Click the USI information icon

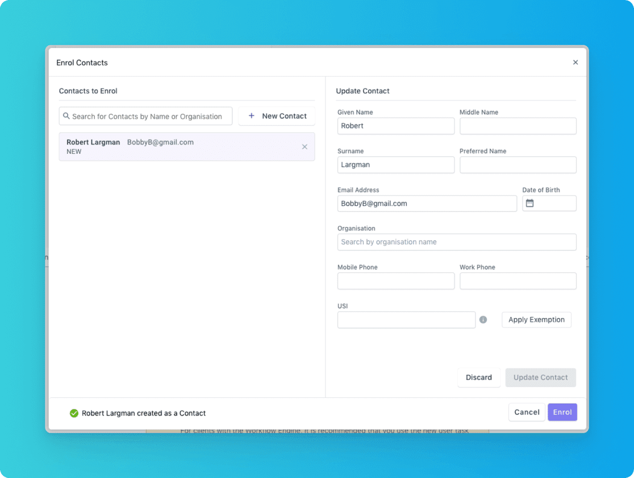click(483, 320)
